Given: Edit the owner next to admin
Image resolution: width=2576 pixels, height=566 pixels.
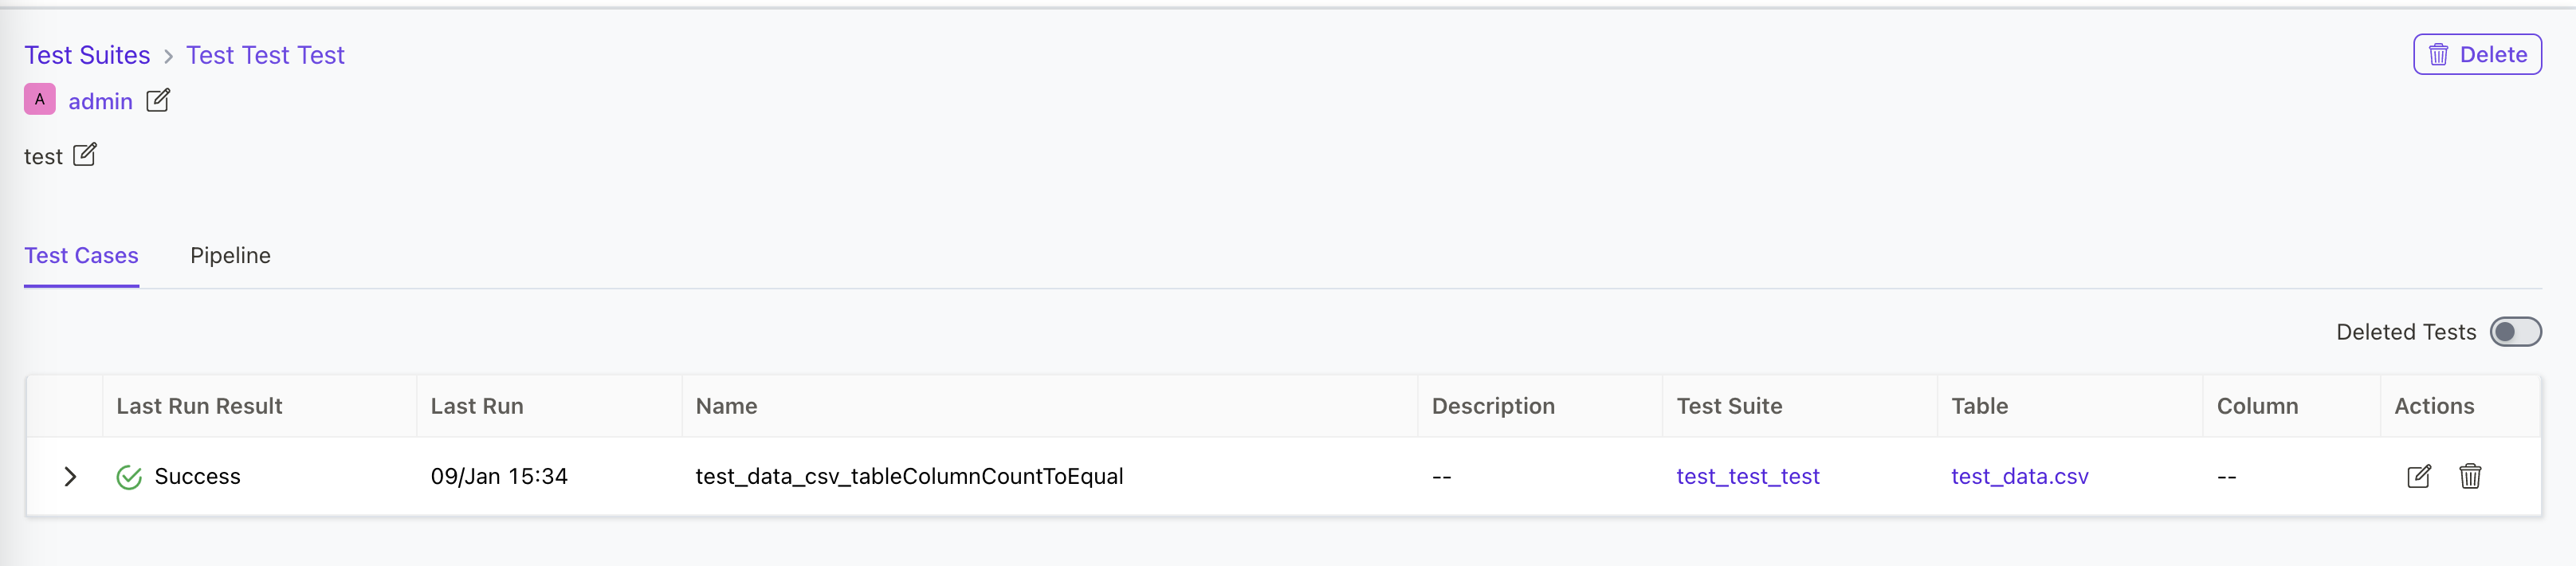Looking at the screenshot, I should point(158,100).
